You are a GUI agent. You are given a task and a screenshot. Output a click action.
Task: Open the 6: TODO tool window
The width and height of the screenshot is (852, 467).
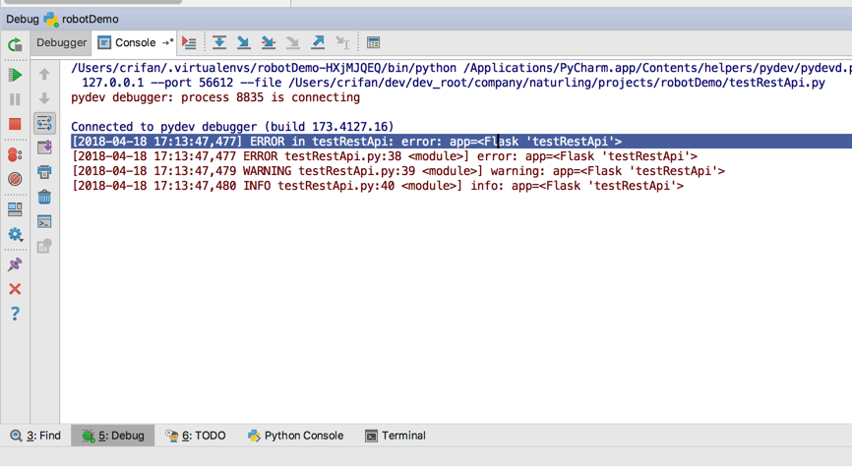click(196, 436)
